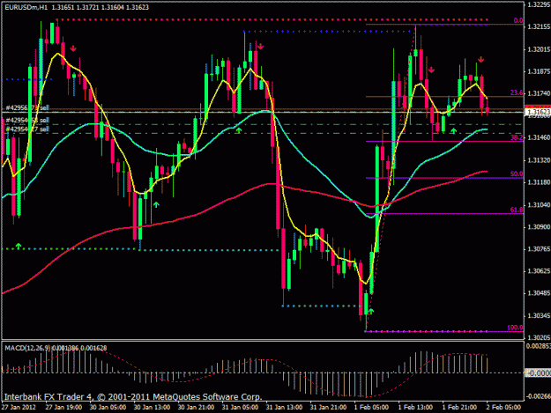Click the 1.32295 price axis label
551x413 pixels.
click(539, 4)
